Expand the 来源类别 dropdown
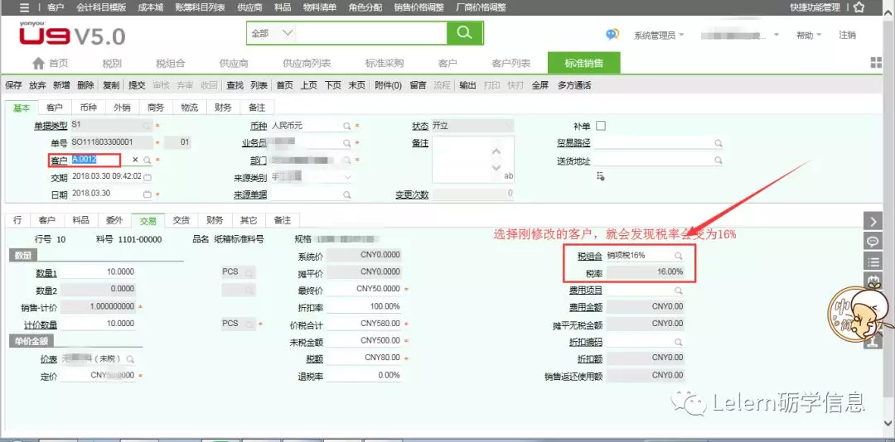Viewport: 895px width, 442px height. [347, 177]
